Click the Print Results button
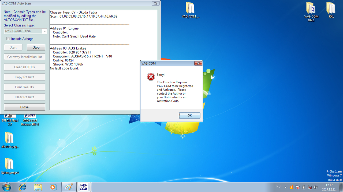Image resolution: width=343 pixels, height=192 pixels. click(x=25, y=87)
